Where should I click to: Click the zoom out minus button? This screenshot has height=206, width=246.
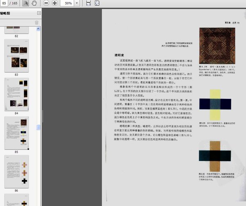(46, 3)
